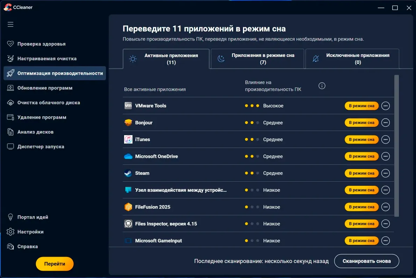Open Портал идей in sidebar
Viewport: 416px width, 278px height.
click(x=55, y=217)
